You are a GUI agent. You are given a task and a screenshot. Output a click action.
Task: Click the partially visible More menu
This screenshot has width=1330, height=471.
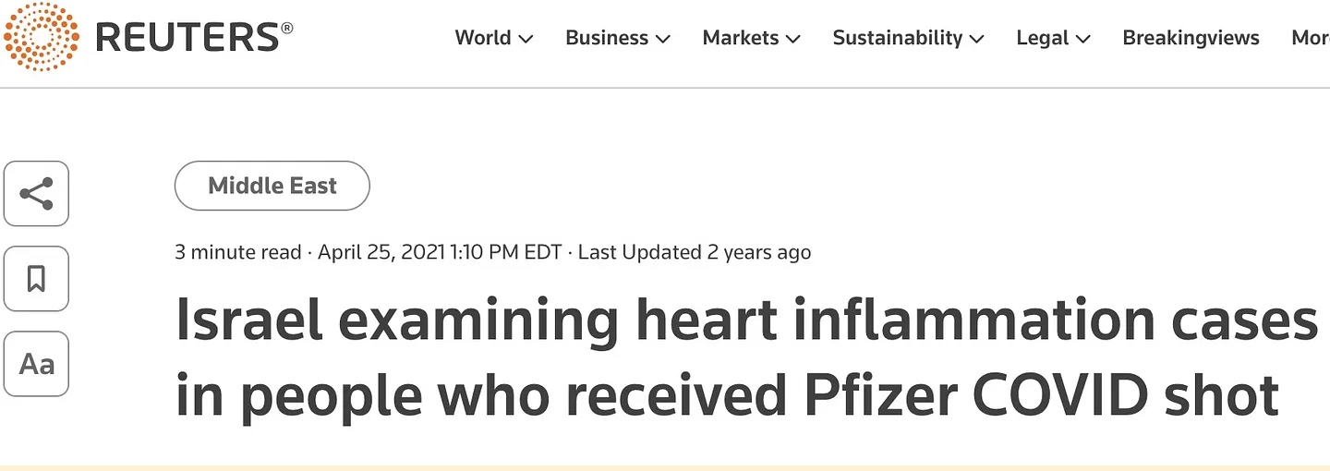pos(1310,38)
